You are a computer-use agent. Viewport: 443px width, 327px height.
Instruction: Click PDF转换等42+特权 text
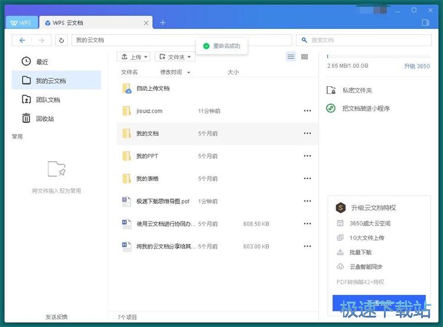(x=360, y=282)
